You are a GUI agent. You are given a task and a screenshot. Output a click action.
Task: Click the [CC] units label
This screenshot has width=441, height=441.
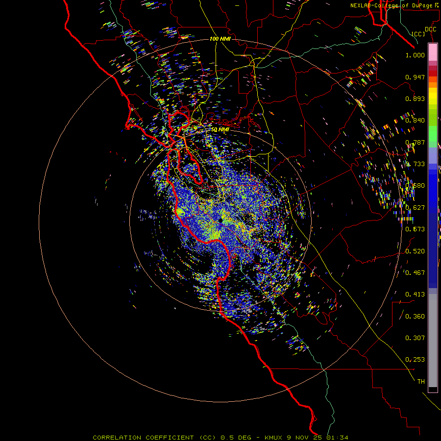pyautogui.click(x=418, y=34)
